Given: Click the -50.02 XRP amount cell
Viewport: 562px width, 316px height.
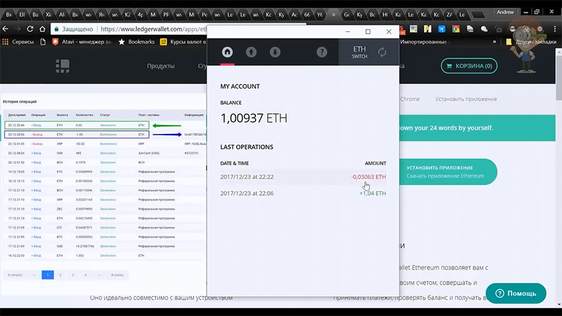Looking at the screenshot, I should point(80,144).
